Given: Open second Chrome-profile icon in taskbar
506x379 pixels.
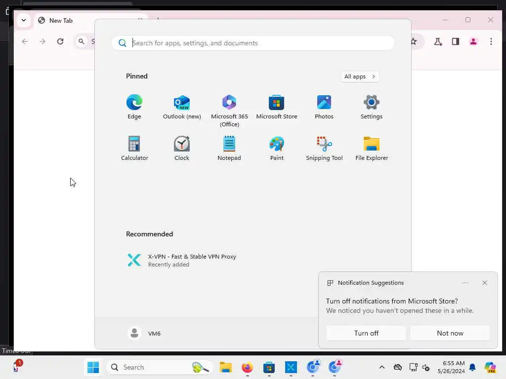Looking at the screenshot, I should tap(335, 367).
